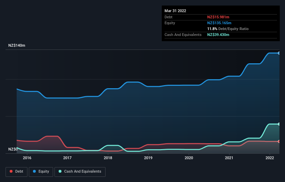Viewport: 285px width, 182px height.
Task: Click the 2019 x-axis label
Action: tap(148, 158)
